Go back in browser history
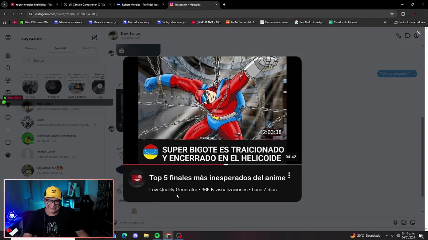The height and width of the screenshot is (240, 428). tap(5, 14)
